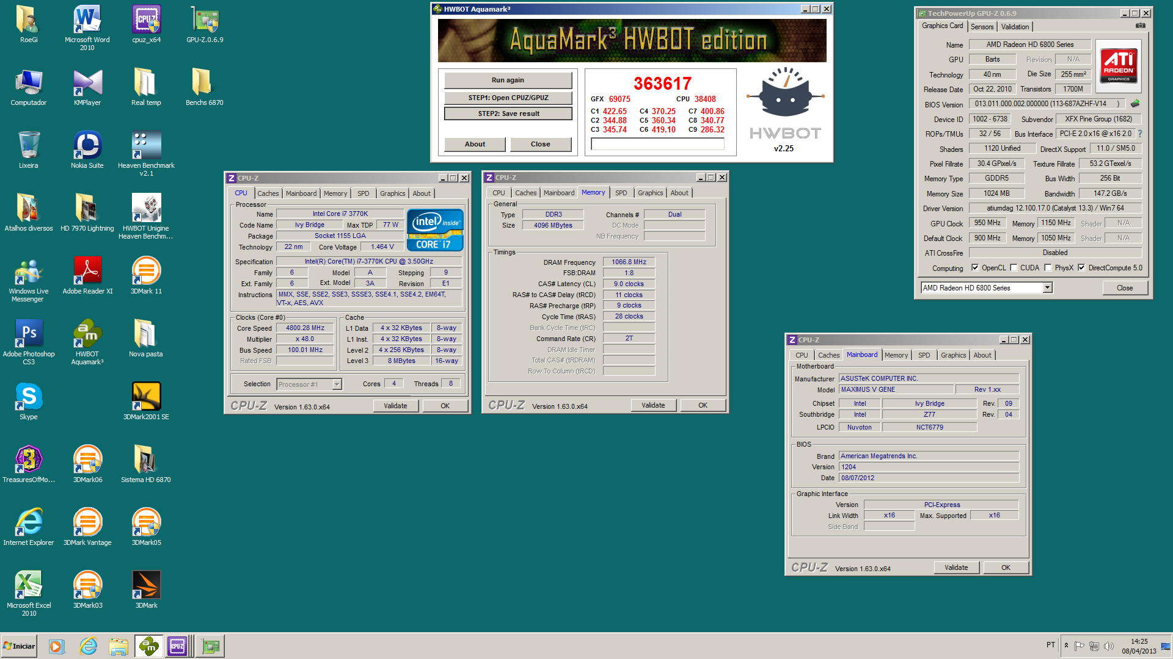Open the Microsoft Word 2010 desktop icon

click(87, 28)
